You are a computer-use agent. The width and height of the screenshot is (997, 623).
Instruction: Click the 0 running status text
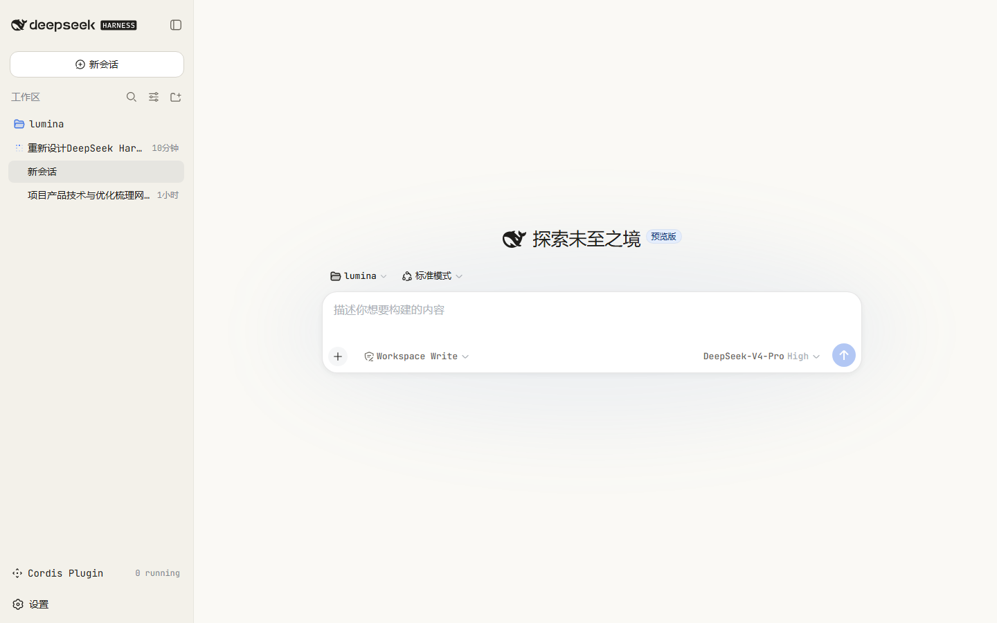(x=157, y=573)
